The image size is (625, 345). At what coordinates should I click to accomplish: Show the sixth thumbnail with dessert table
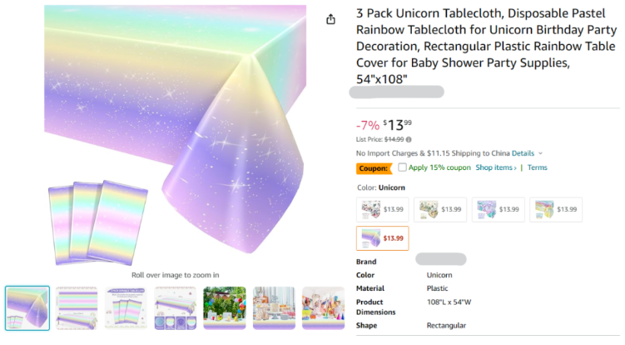coord(274,307)
